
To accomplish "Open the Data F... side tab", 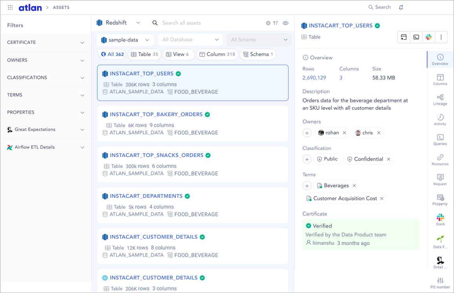I will (x=440, y=242).
